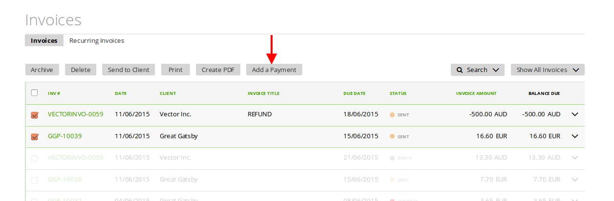The height and width of the screenshot is (201, 614).
Task: Sort by INVOICE AMOUNT column
Action: point(476,93)
